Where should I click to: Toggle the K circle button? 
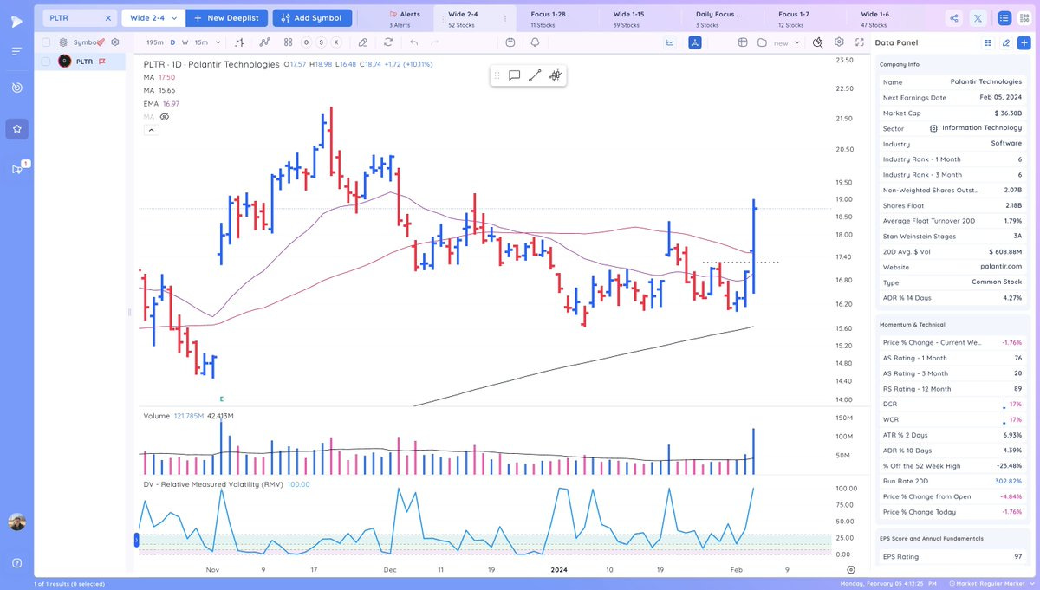335,42
